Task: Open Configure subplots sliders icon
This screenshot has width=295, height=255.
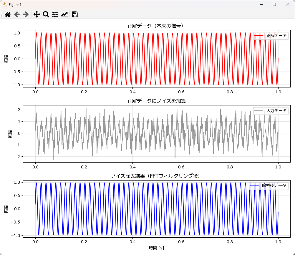Action: coord(55,14)
